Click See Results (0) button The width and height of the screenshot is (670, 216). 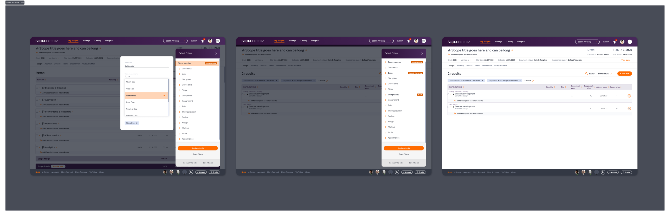pyautogui.click(x=198, y=148)
